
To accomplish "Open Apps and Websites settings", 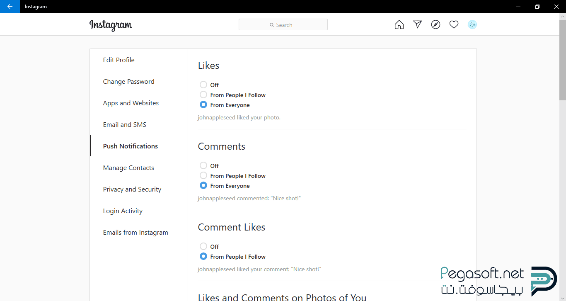I will (139, 103).
